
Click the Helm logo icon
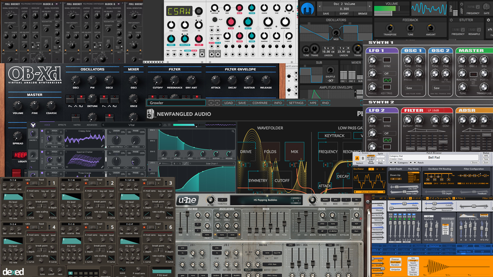[306, 9]
